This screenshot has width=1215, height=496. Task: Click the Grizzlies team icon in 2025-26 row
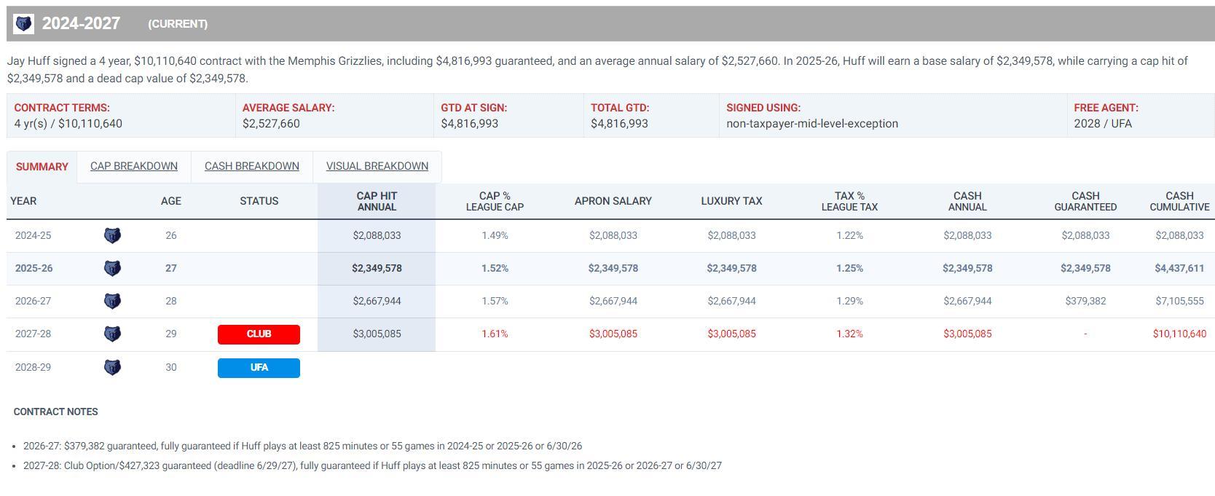click(x=112, y=268)
